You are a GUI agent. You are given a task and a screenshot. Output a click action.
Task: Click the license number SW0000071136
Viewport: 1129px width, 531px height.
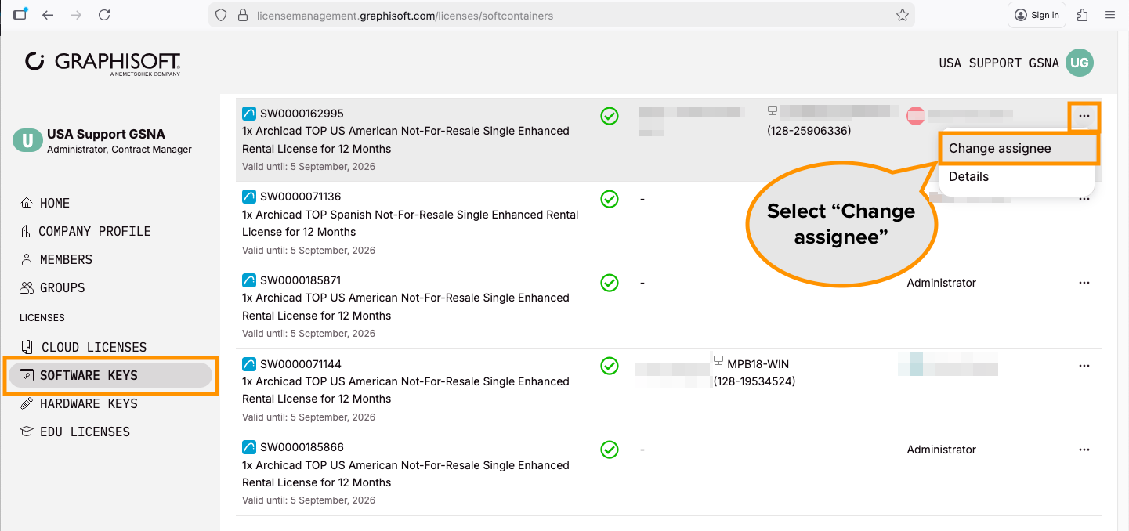click(x=301, y=197)
